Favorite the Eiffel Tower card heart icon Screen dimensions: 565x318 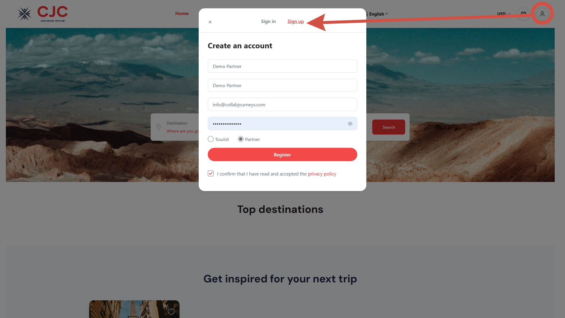171,312
